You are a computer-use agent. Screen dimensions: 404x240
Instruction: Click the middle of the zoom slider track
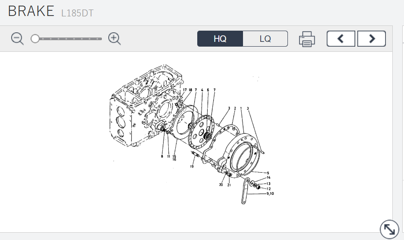pyautogui.click(x=68, y=39)
